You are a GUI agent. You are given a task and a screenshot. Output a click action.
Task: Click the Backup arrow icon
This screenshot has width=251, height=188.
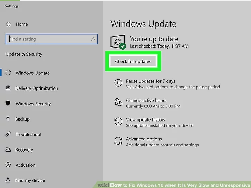8,119
